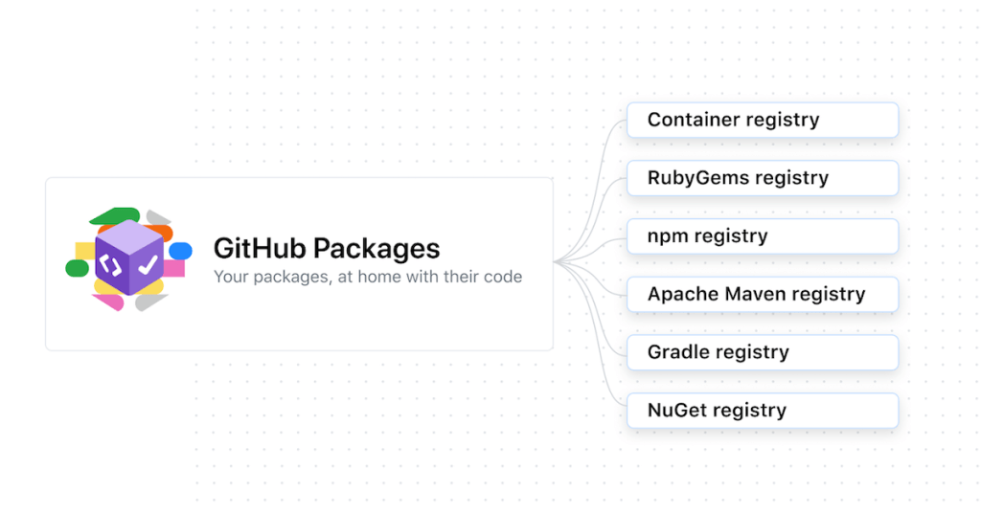Click the green pill shape left of the cube

point(77,268)
